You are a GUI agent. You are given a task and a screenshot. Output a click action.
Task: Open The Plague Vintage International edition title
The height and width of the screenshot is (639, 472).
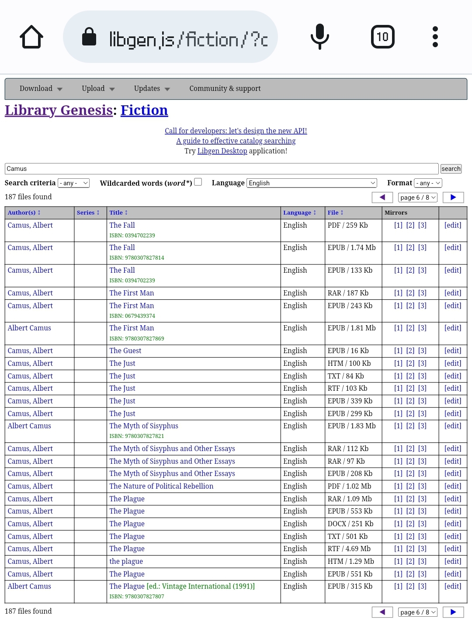tap(182, 586)
